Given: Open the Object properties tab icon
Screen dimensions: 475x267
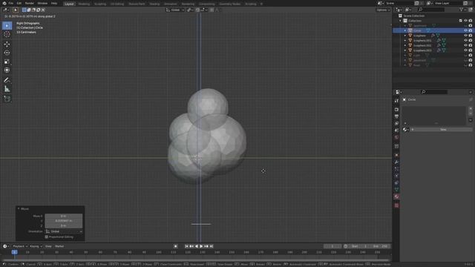Looking at the screenshot, I should click(396, 155).
